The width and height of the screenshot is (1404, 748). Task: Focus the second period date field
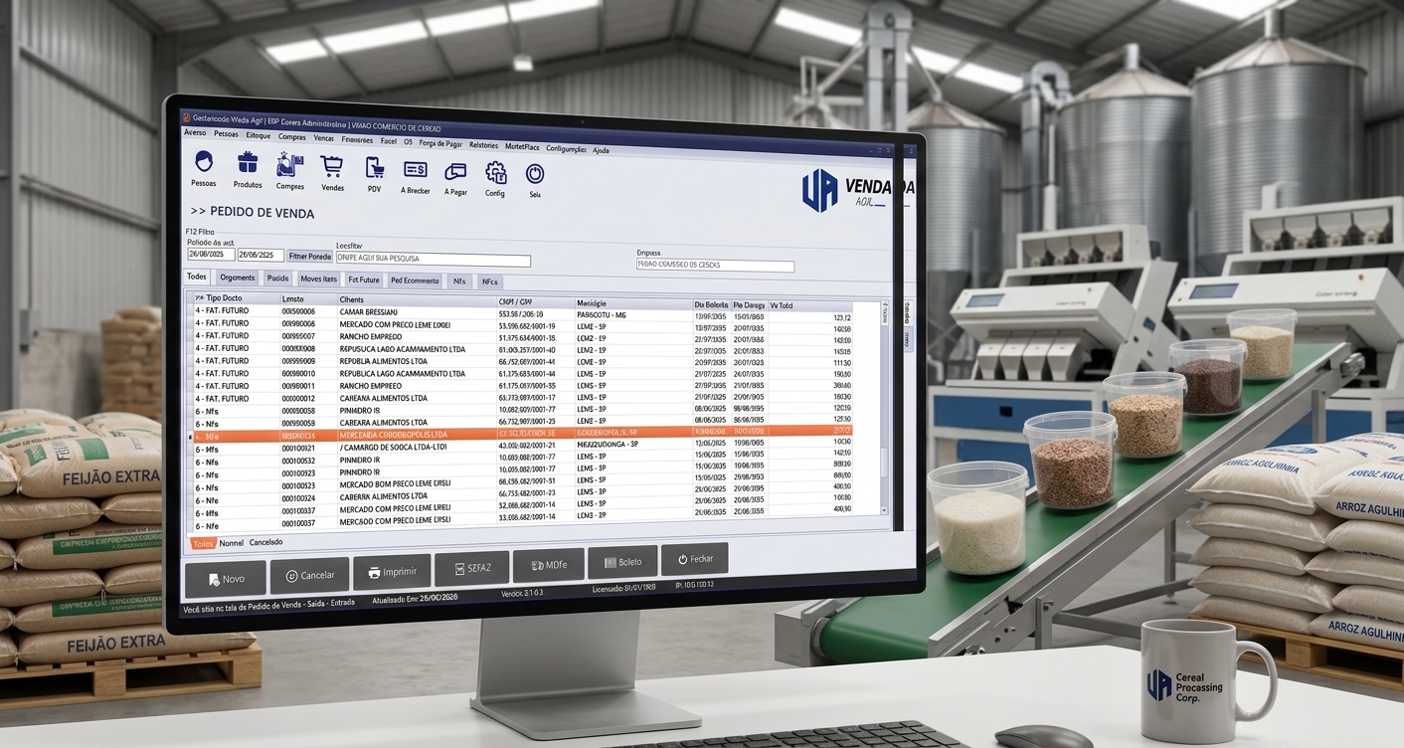coord(261,256)
